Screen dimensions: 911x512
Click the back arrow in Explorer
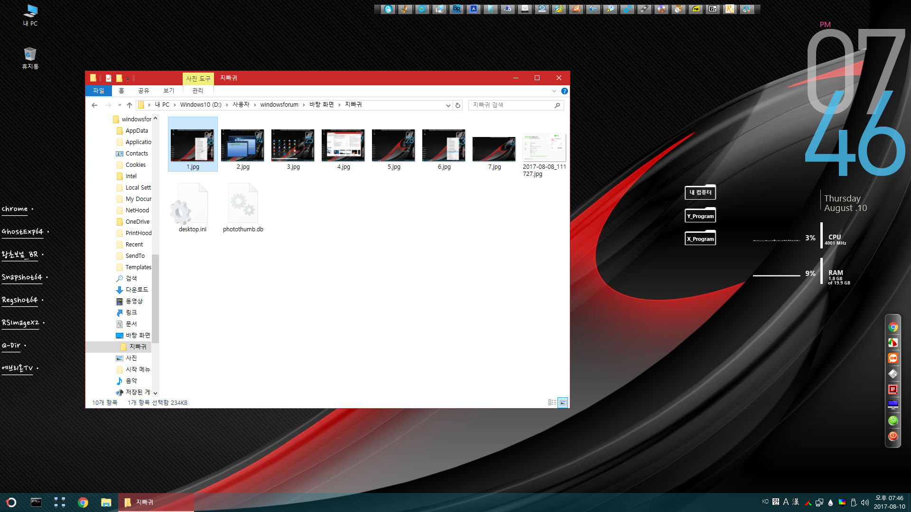(94, 105)
